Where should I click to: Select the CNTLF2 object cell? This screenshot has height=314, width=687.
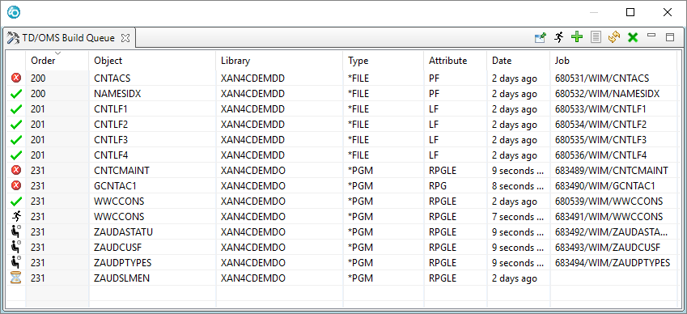(x=152, y=125)
